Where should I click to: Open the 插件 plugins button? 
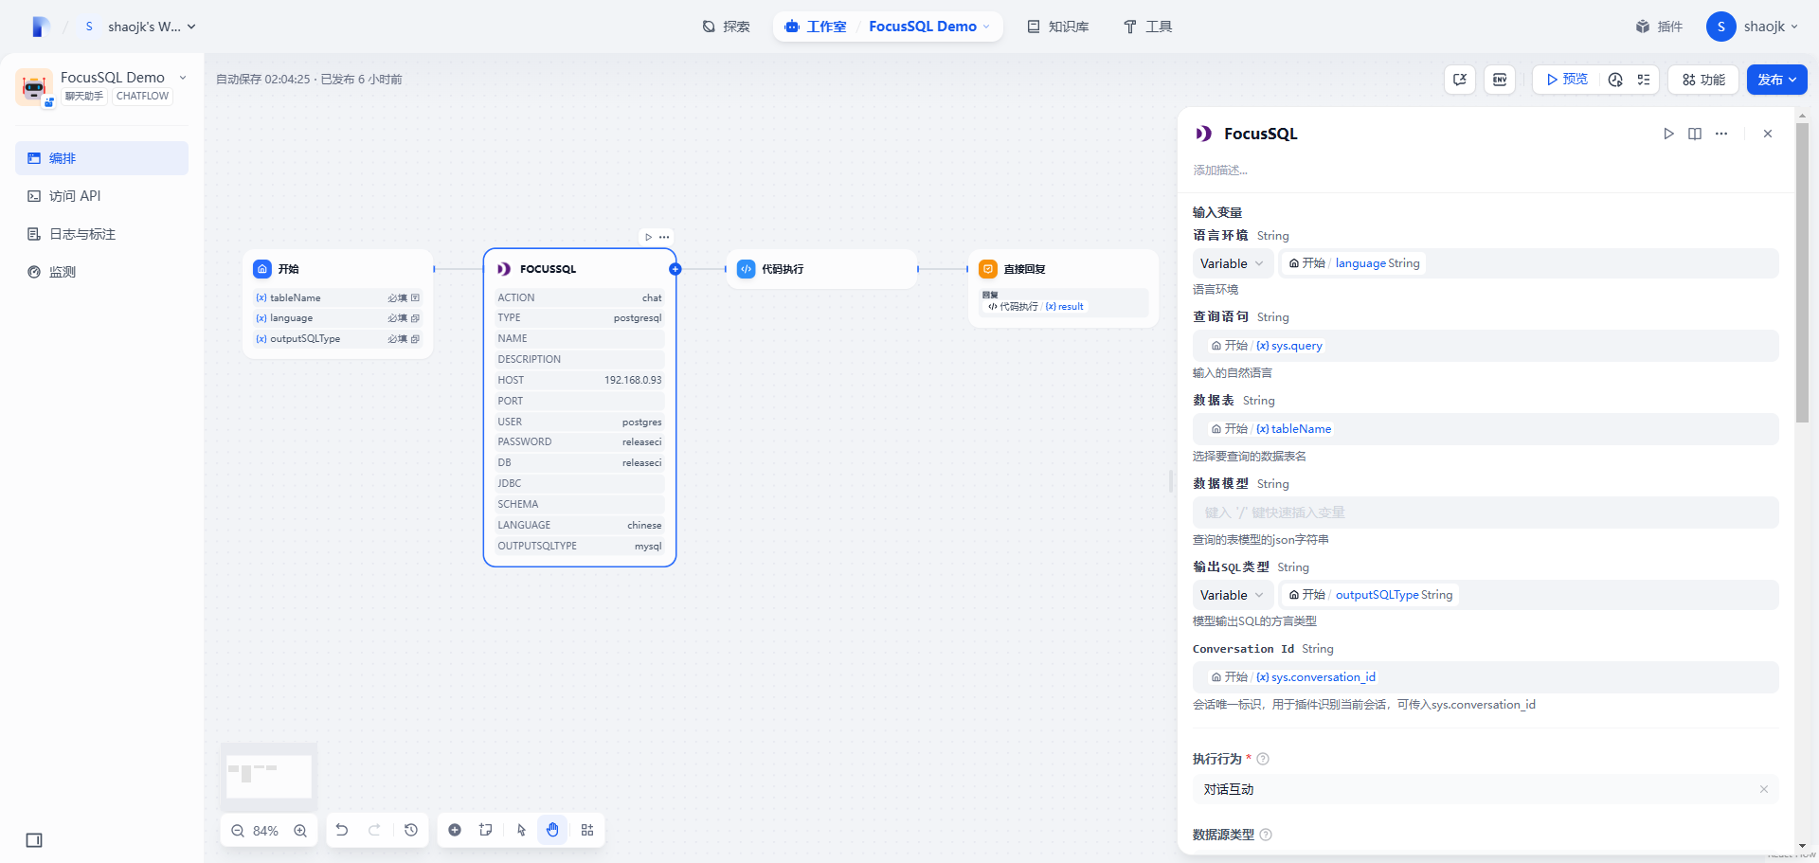pos(1659,27)
